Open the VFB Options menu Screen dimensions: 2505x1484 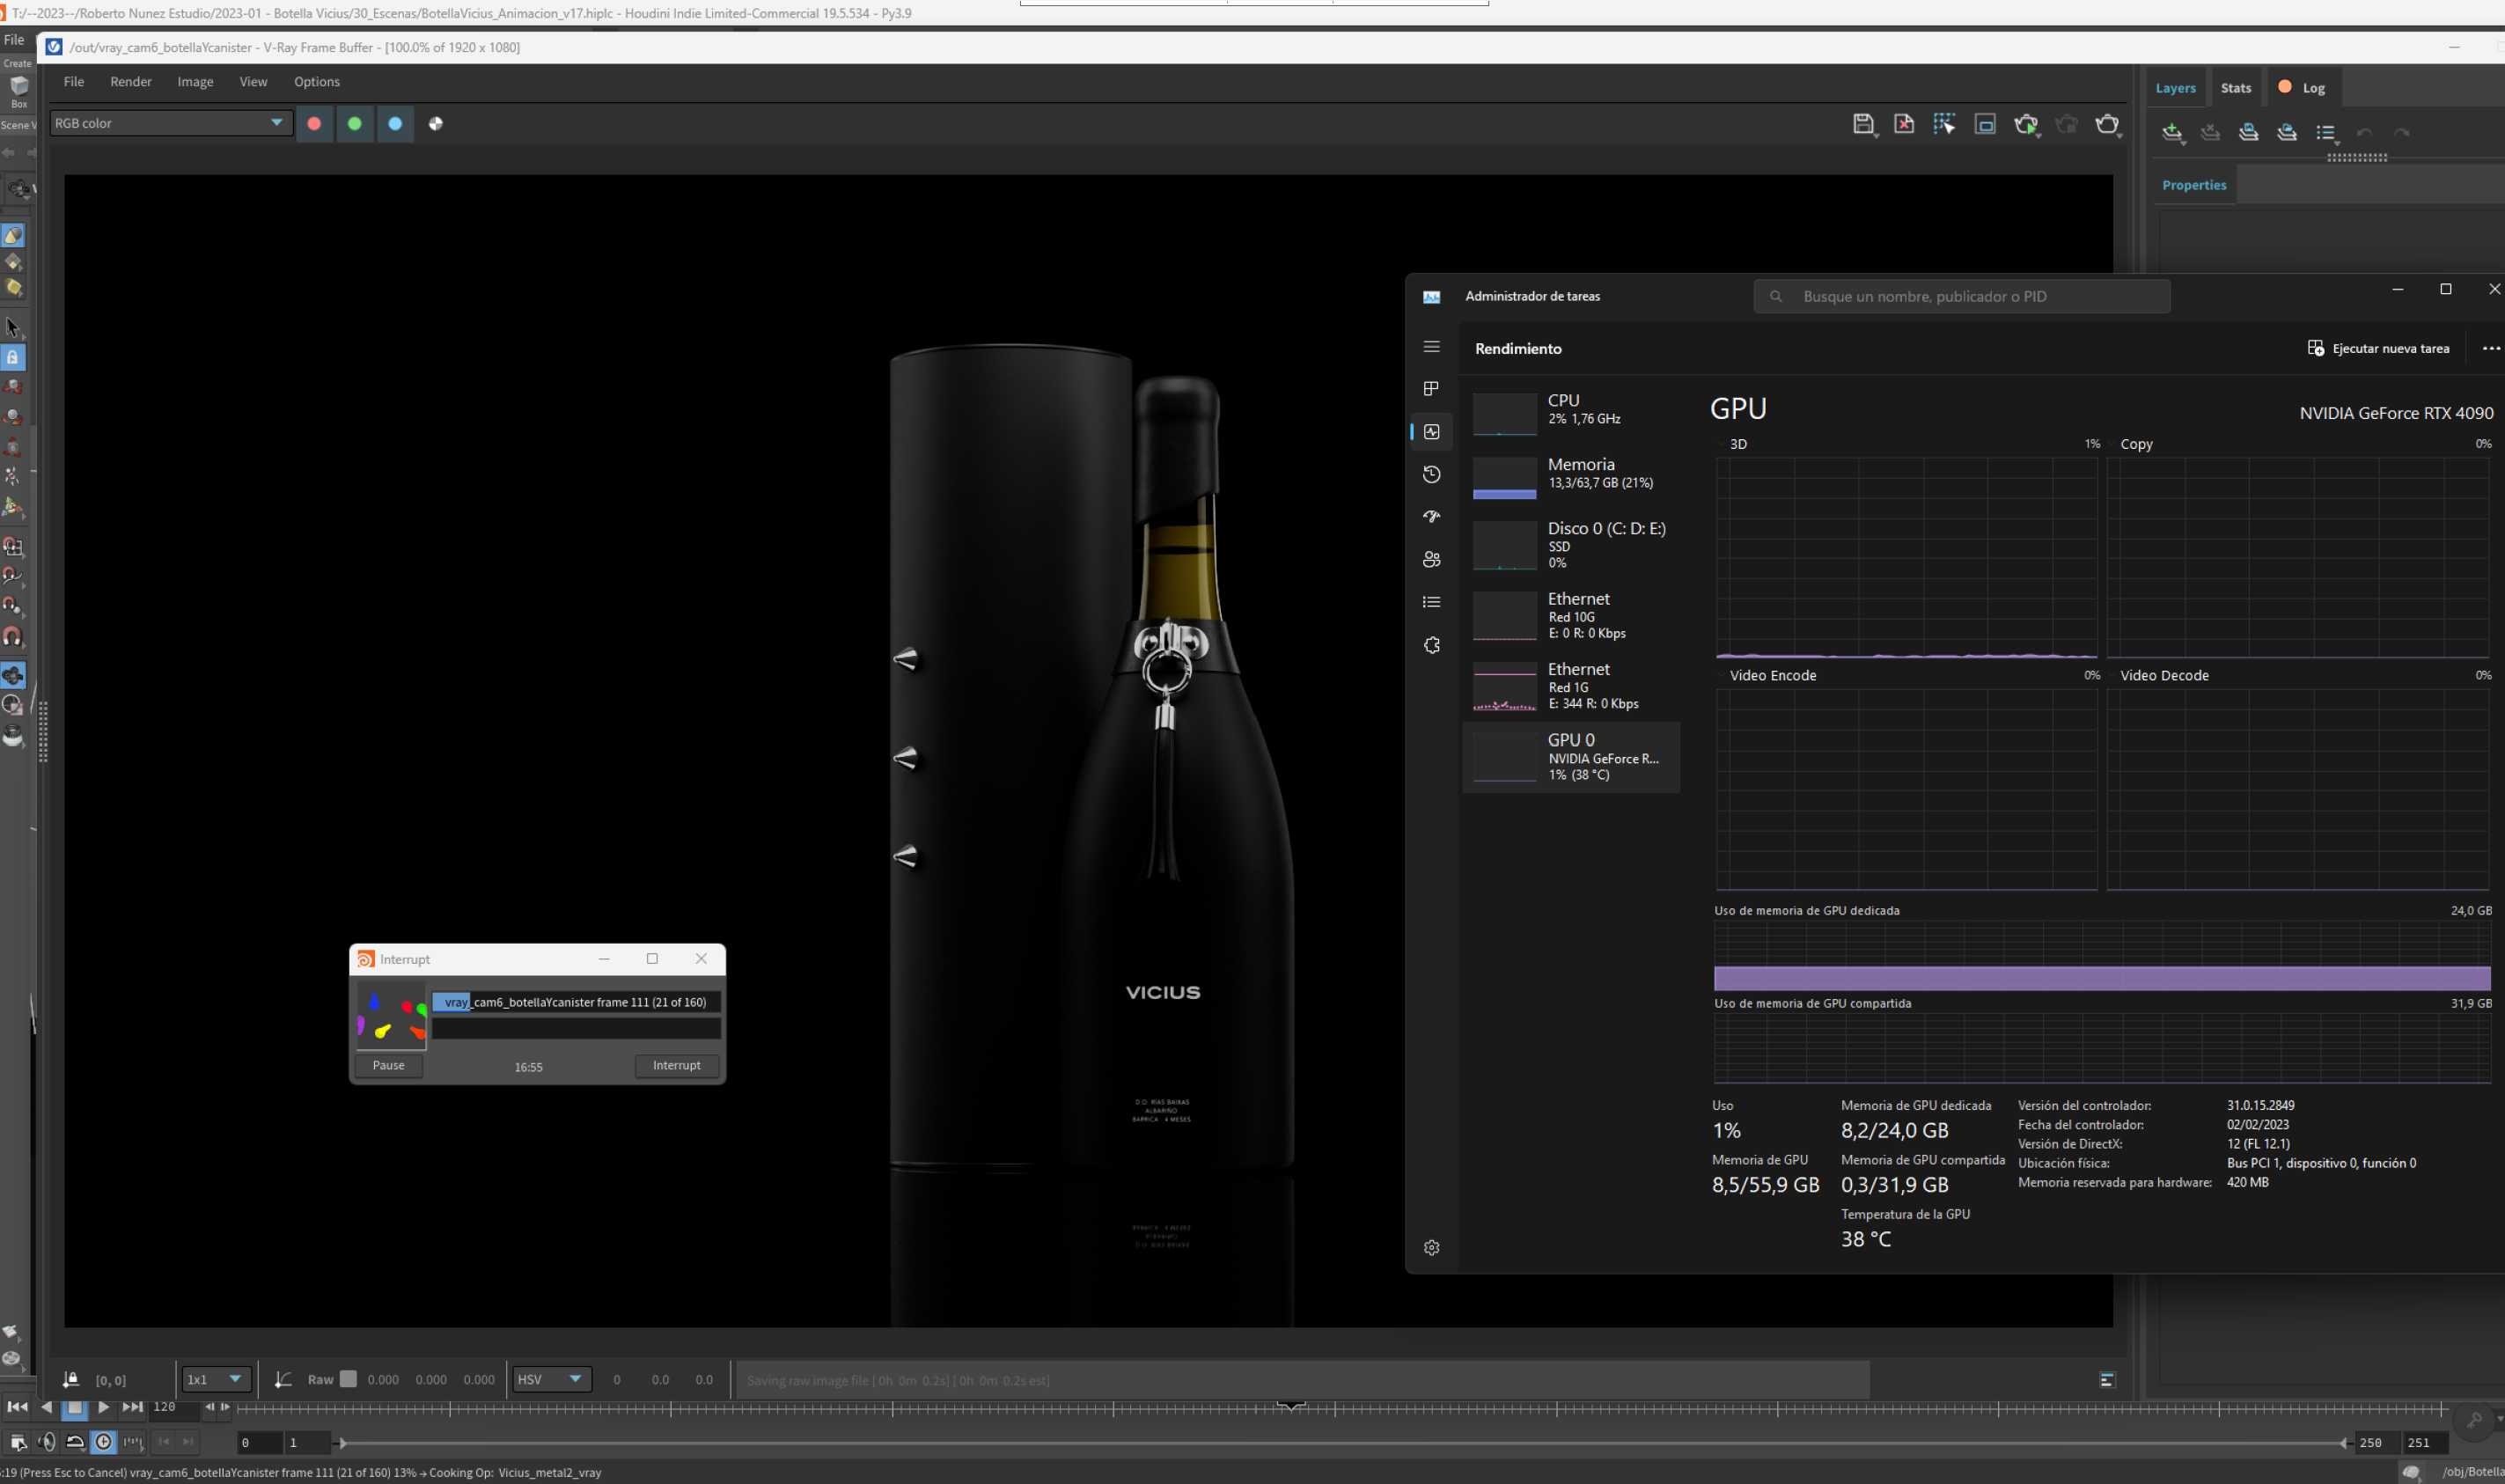(316, 81)
